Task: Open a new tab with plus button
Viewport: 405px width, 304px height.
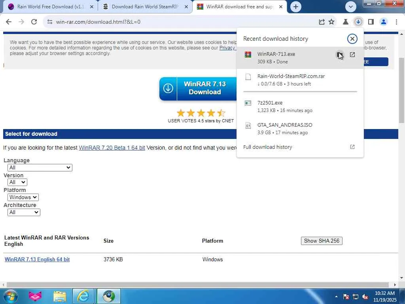Action: pyautogui.click(x=296, y=7)
